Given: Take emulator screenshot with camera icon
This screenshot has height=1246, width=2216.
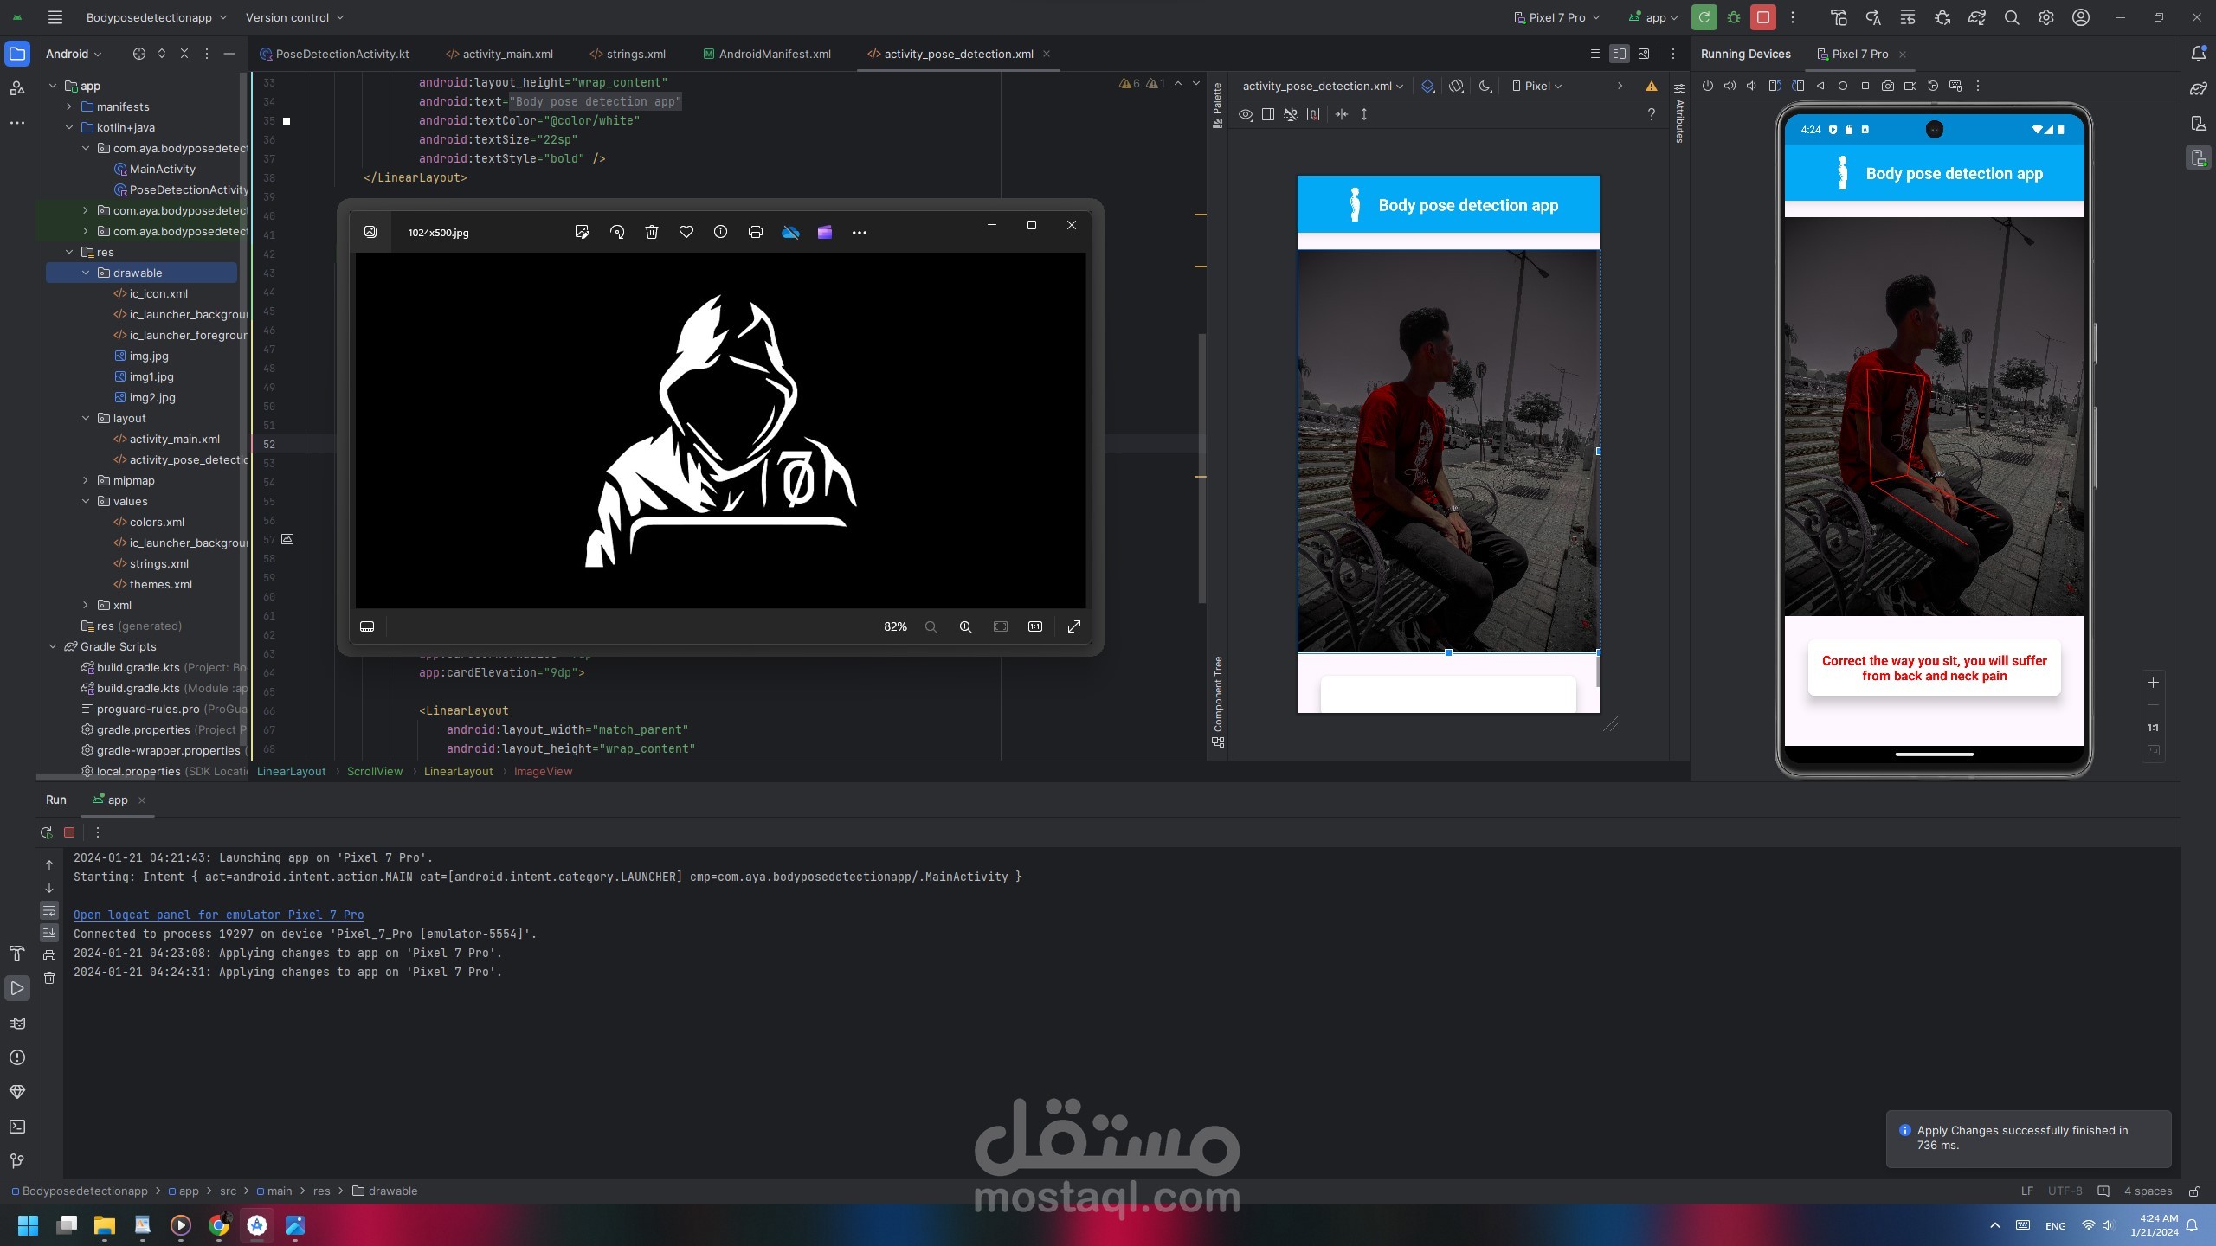Looking at the screenshot, I should click(1888, 86).
